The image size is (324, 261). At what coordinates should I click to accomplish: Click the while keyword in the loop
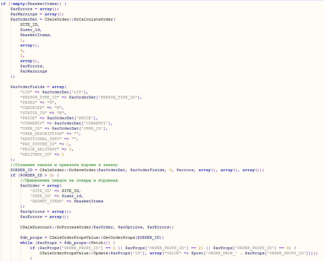(26, 243)
